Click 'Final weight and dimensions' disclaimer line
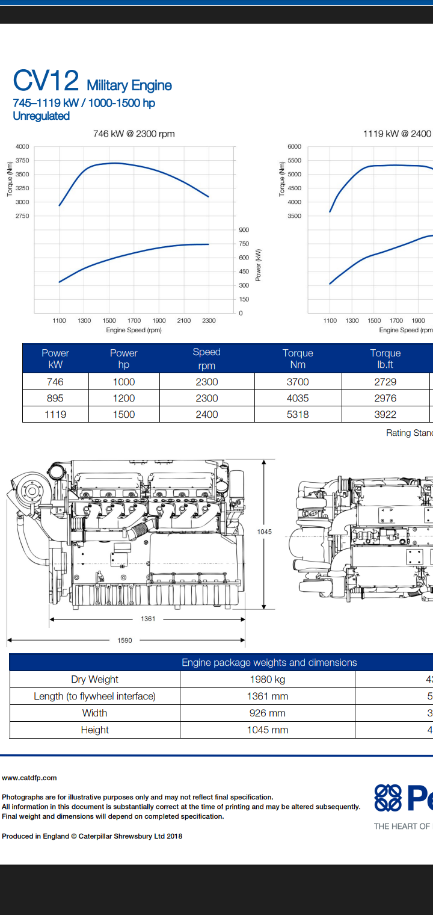Image resolution: width=433 pixels, height=915 pixels. [113, 817]
